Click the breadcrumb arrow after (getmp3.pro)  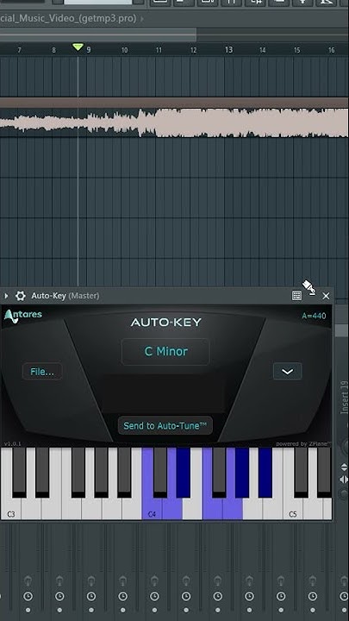[x=142, y=18]
